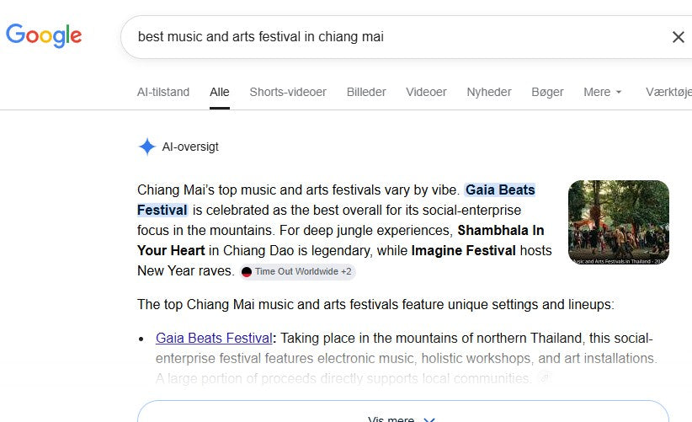The image size is (692, 422).
Task: Click the bold Shambhala In Your Heart text
Action: coord(500,231)
